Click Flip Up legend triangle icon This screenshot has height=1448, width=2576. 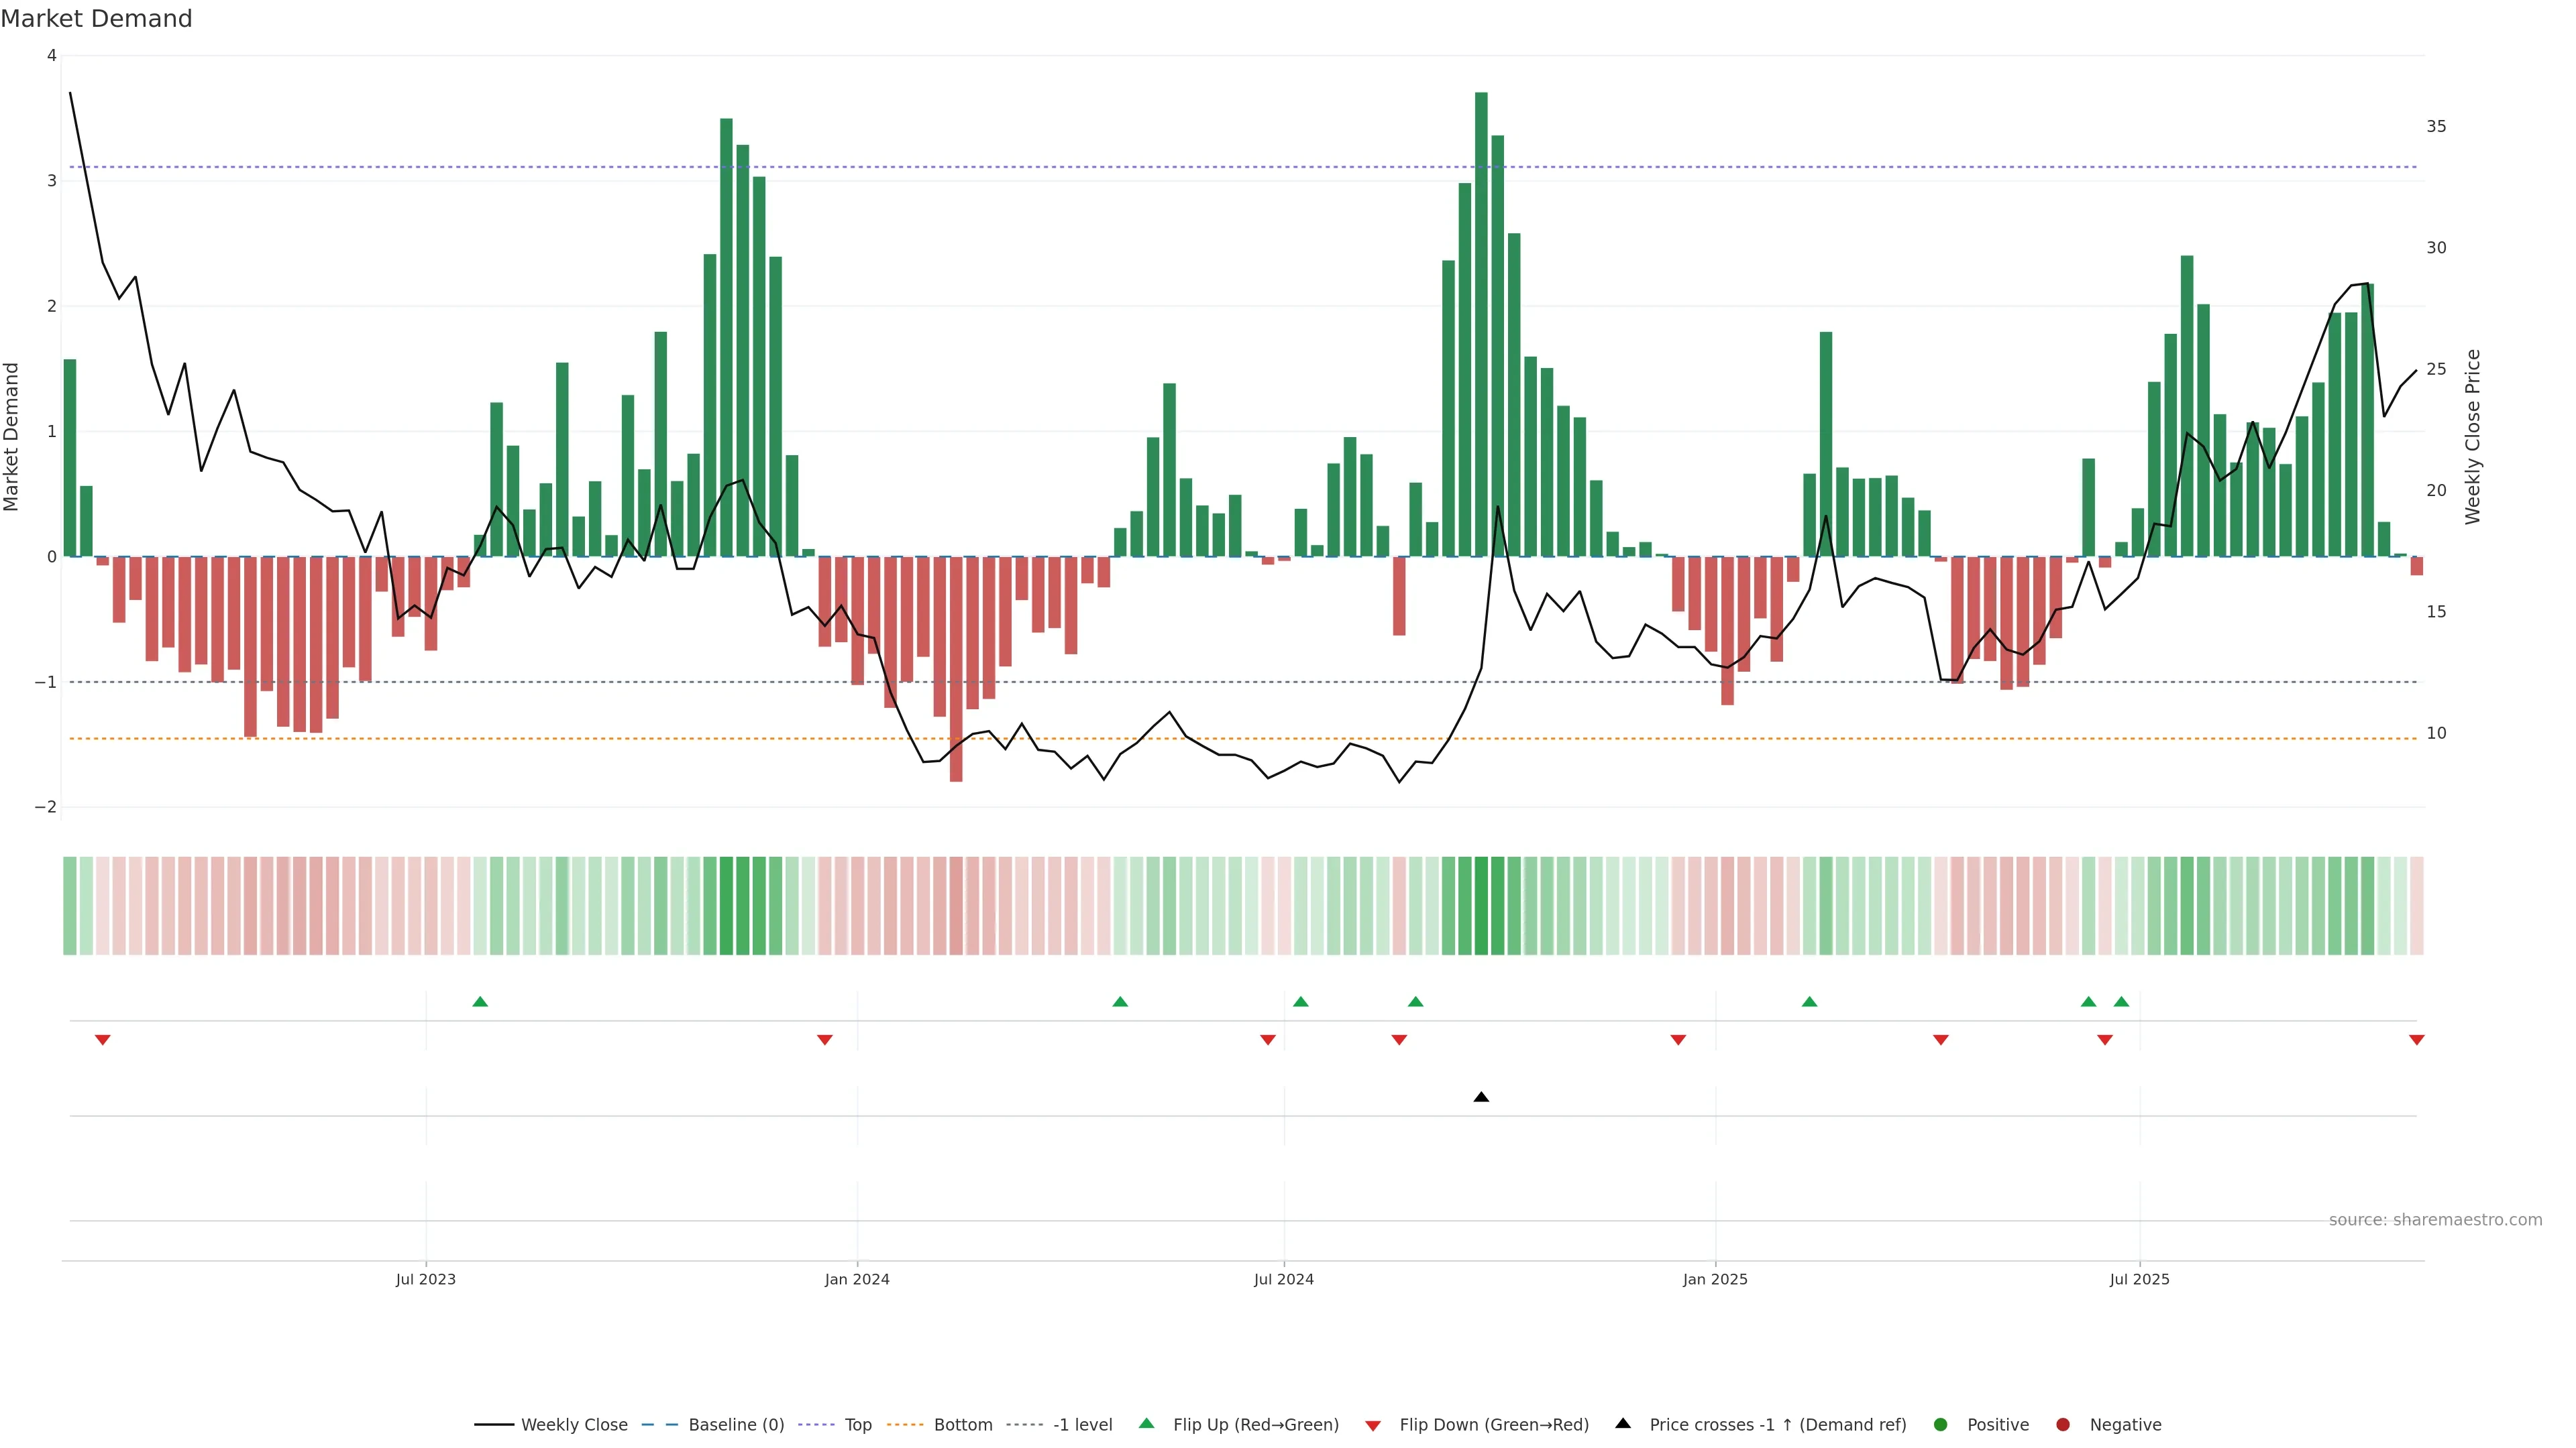[1147, 1423]
